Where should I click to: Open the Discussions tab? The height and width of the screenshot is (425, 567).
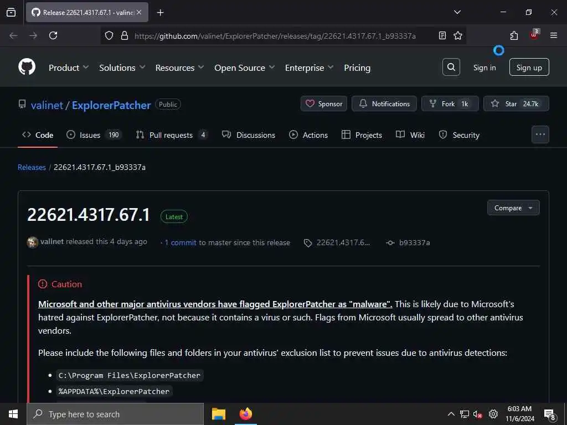(x=249, y=135)
